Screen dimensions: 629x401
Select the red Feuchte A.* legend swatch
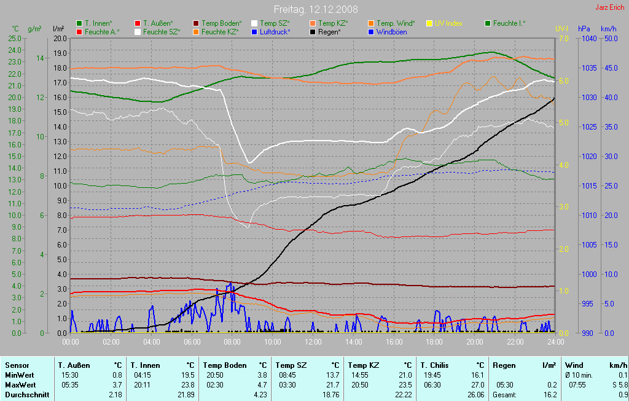79,32
